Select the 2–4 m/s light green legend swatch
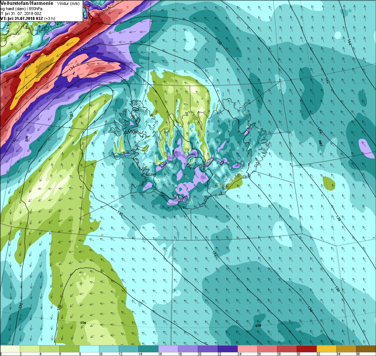The width and height of the screenshot is (376, 356). [30, 348]
